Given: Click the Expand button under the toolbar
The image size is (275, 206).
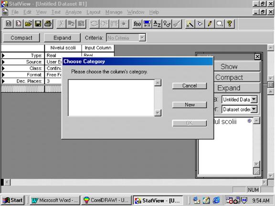Looking at the screenshot, I should click(x=62, y=38).
